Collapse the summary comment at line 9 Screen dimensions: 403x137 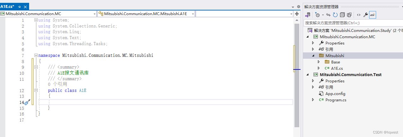35,67
